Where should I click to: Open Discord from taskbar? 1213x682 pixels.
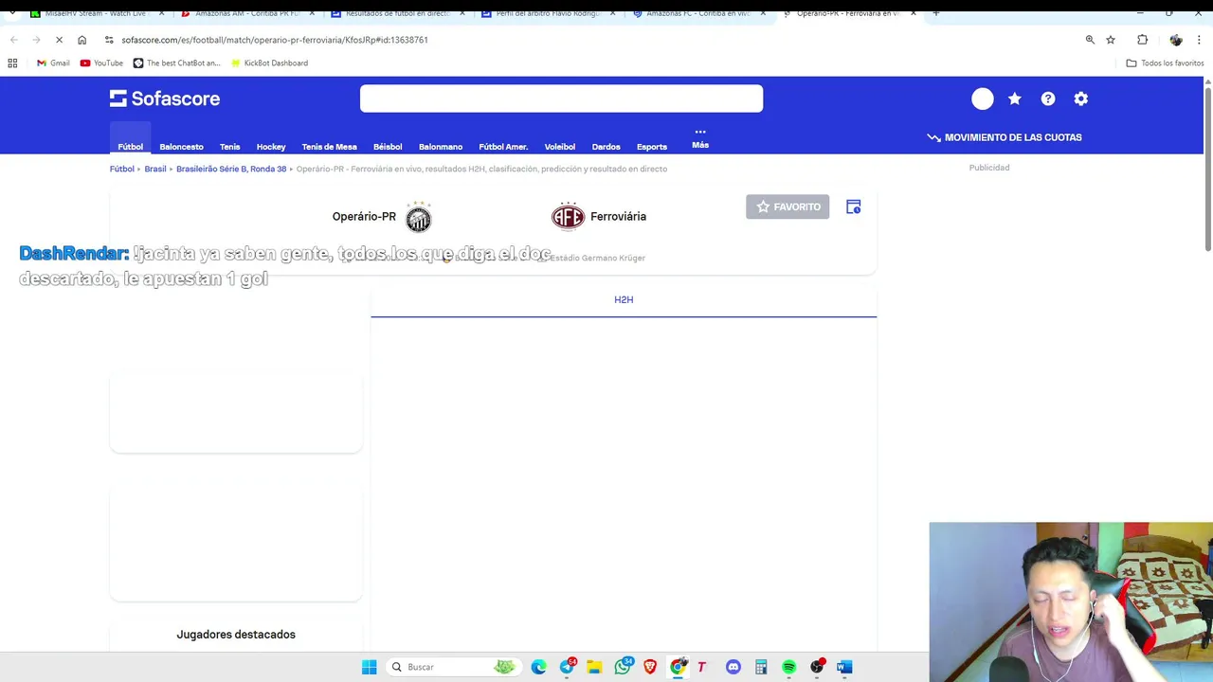click(733, 667)
